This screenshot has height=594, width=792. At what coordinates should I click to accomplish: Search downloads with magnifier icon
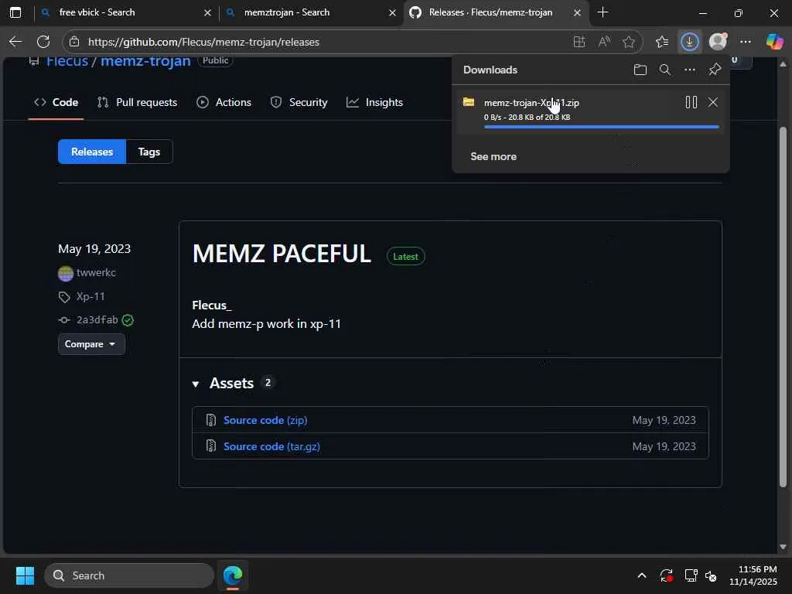pos(664,70)
